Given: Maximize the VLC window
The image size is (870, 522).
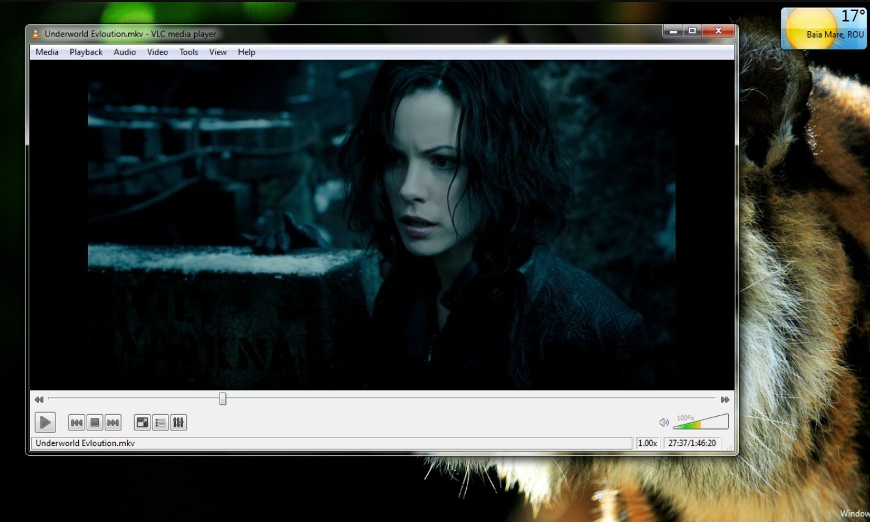Looking at the screenshot, I should (x=692, y=31).
